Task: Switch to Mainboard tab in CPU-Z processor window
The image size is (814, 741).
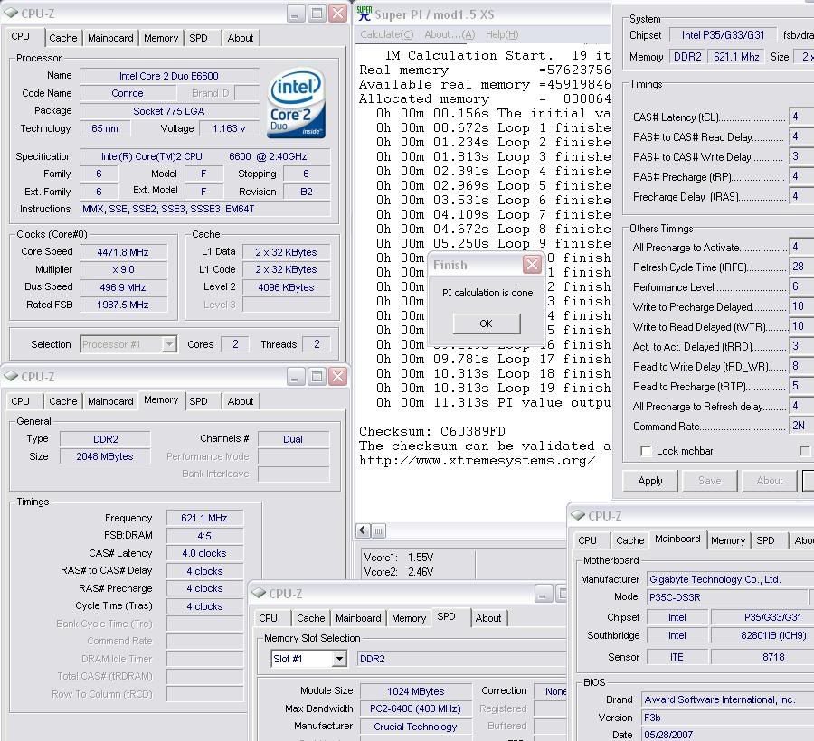Action: 110,38
